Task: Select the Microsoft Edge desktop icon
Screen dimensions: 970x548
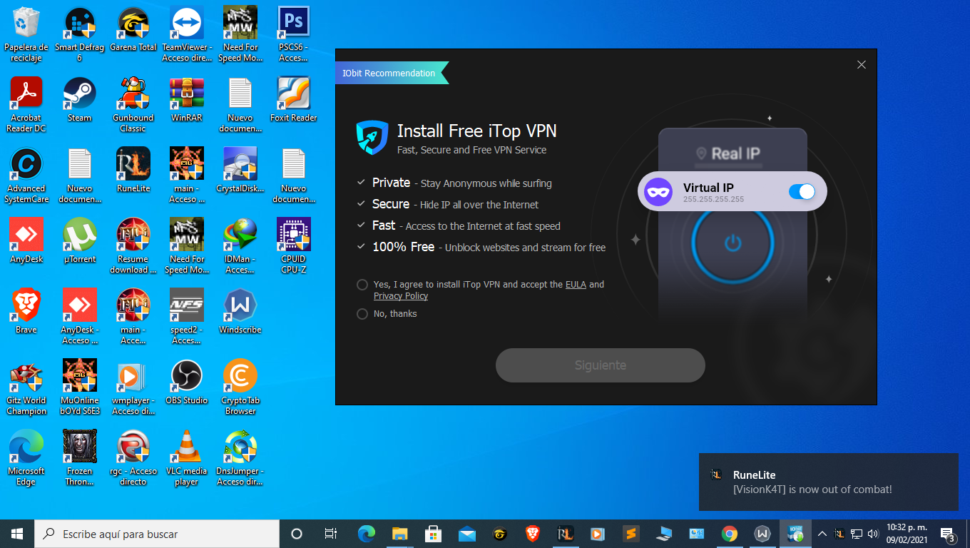Action: click(26, 458)
